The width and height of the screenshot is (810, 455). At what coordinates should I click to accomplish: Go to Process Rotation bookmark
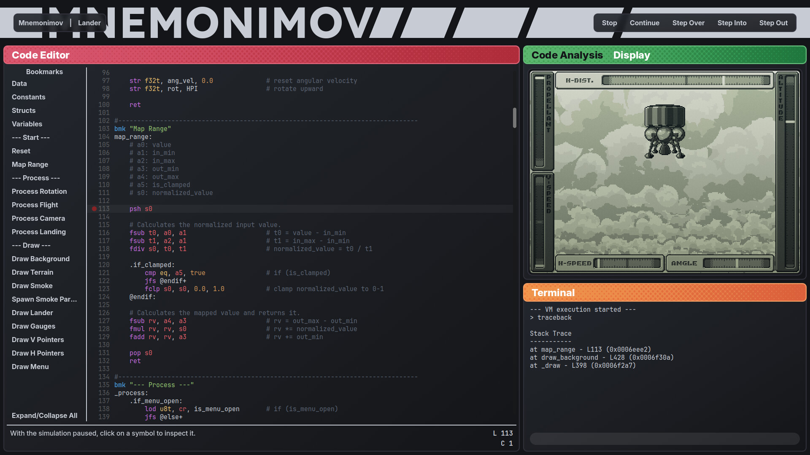click(x=39, y=191)
